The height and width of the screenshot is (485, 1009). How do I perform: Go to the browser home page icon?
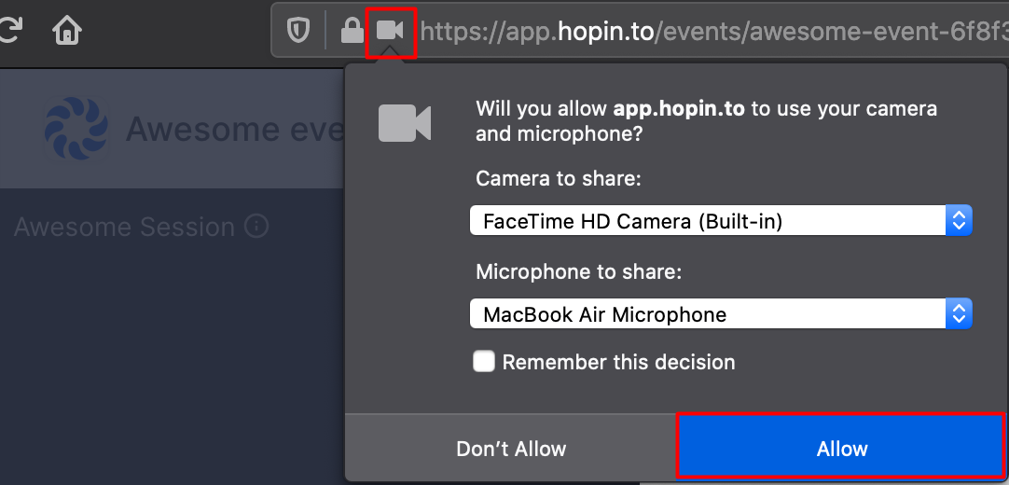[67, 30]
